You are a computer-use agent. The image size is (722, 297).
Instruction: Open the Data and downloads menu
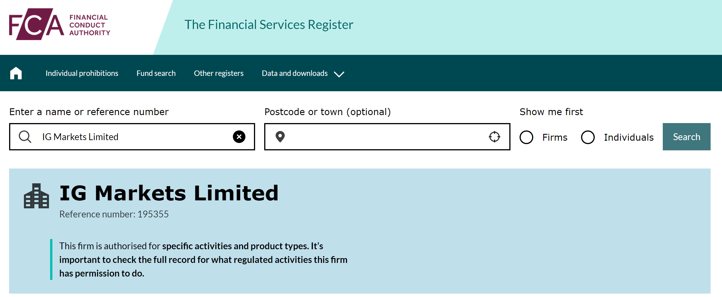(x=295, y=73)
